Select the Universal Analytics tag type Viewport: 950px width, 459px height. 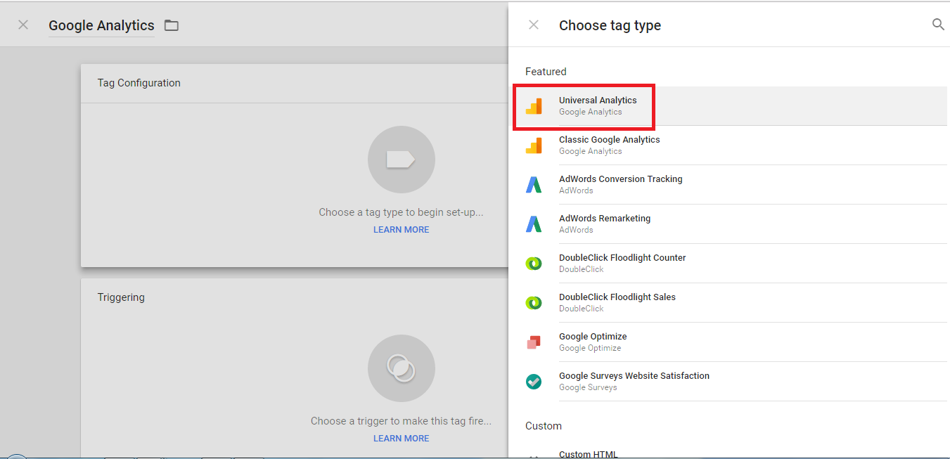[728, 106]
